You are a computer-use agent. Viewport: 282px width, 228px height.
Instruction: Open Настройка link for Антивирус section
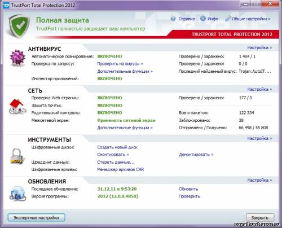(x=259, y=47)
